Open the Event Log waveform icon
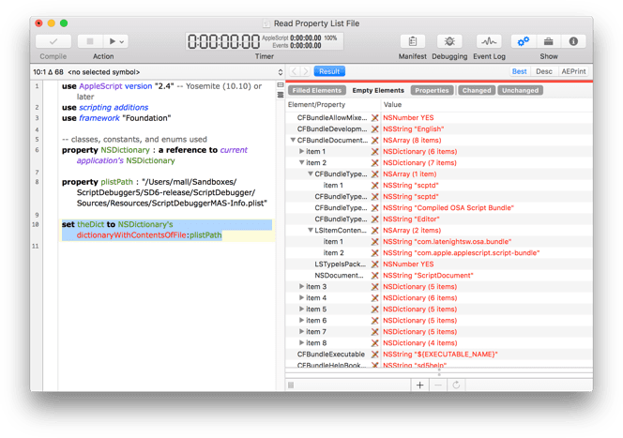 (x=489, y=41)
